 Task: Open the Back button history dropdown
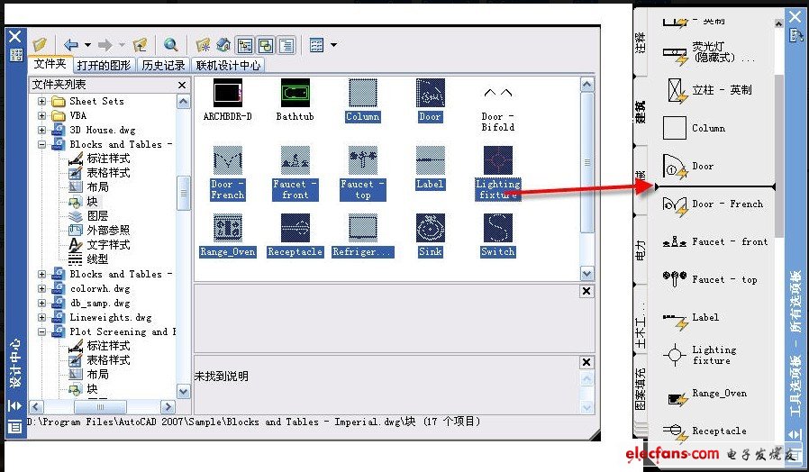(86, 45)
